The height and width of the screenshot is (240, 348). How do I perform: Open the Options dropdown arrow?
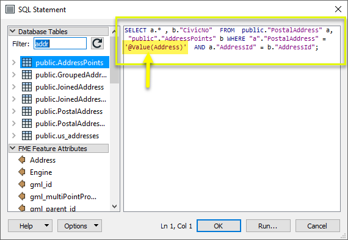click(96, 225)
